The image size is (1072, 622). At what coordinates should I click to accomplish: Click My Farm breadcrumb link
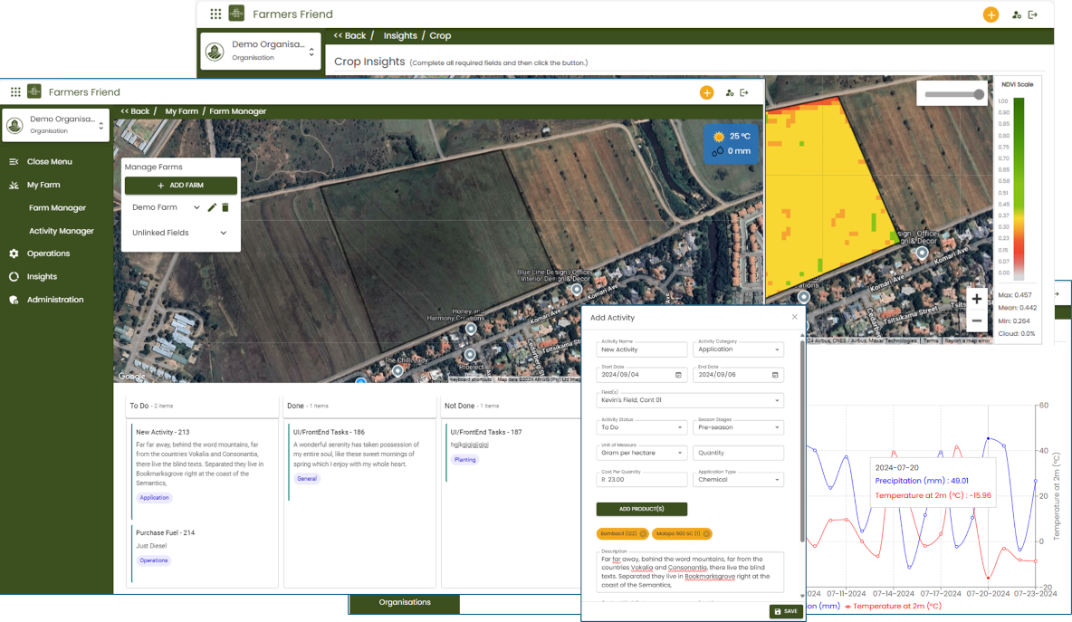coord(181,111)
